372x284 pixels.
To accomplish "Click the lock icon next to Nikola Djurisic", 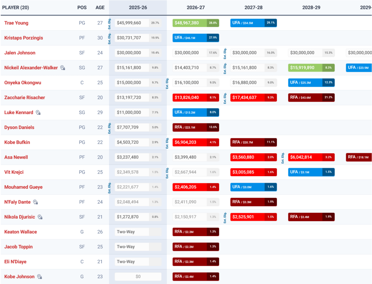I will pos(40,217).
